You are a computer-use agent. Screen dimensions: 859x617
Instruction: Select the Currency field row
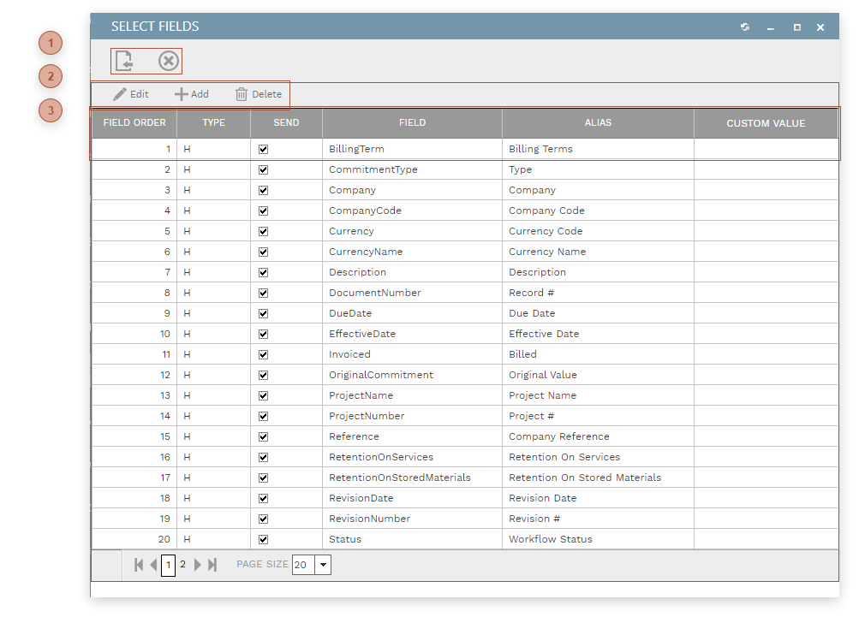pos(411,231)
